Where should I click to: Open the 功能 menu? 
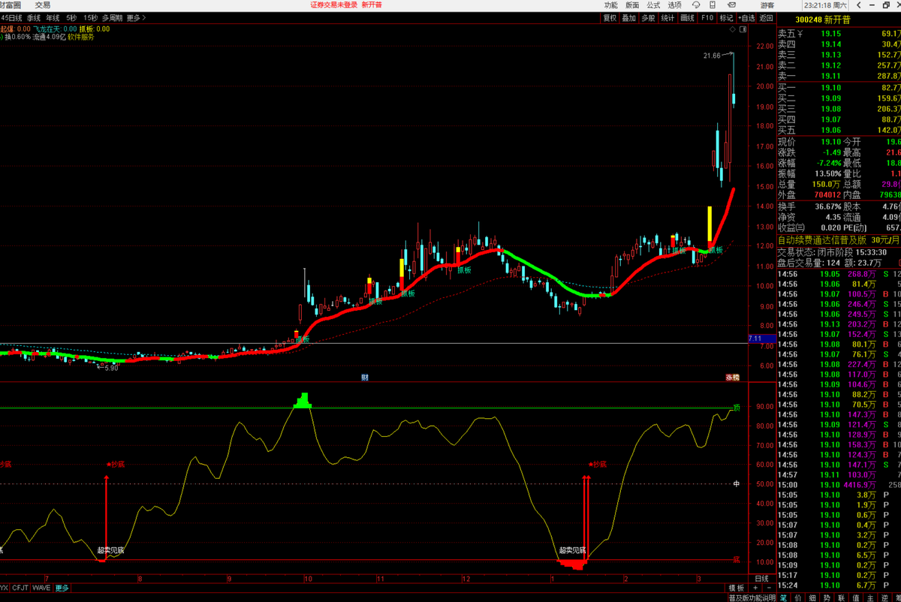[610, 5]
